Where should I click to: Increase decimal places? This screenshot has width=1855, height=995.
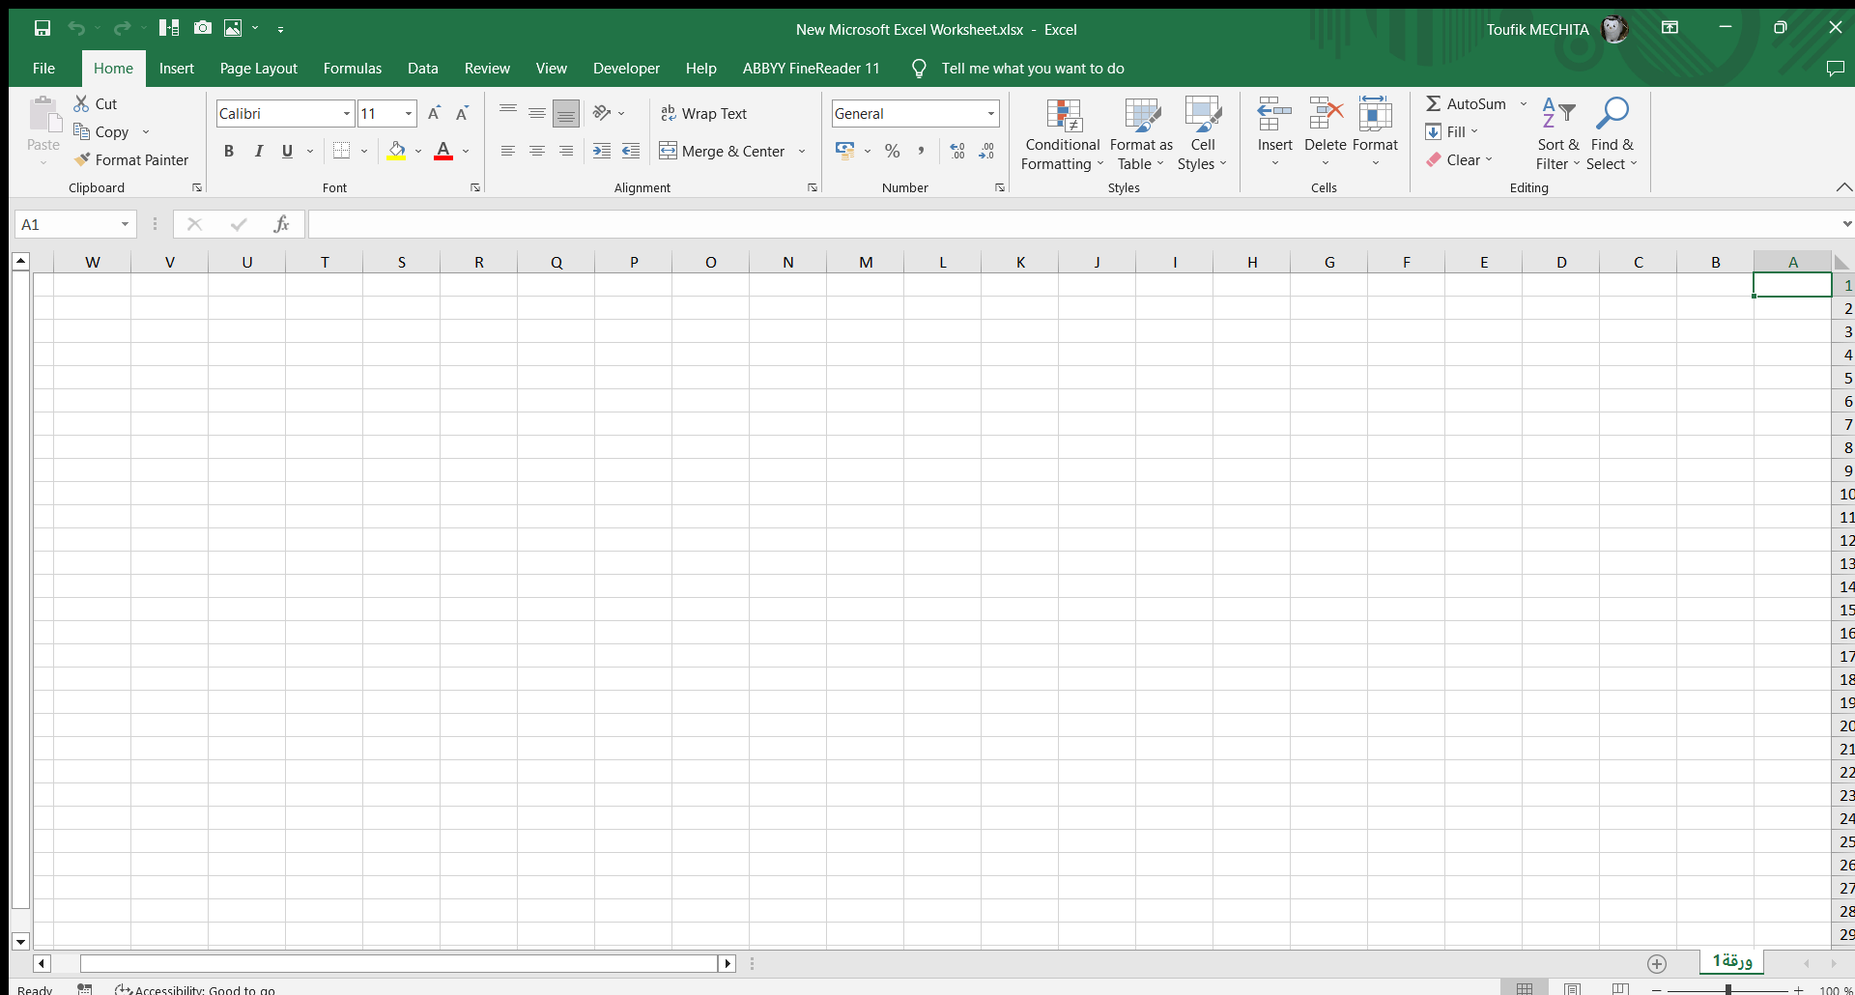point(956,151)
